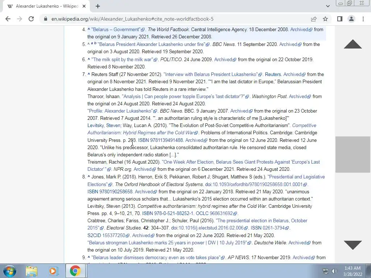Open "Can people power topple Europe's 'last dictator'?"
Viewport: 371px width, 278px height.
[x=185, y=96]
